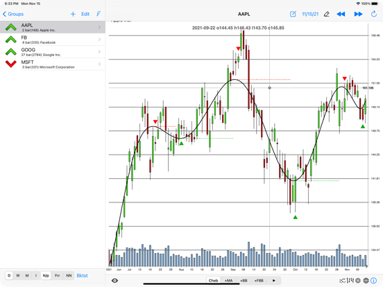The image size is (383, 287).
Task: Add the +MA moving average overlay
Action: click(x=229, y=280)
